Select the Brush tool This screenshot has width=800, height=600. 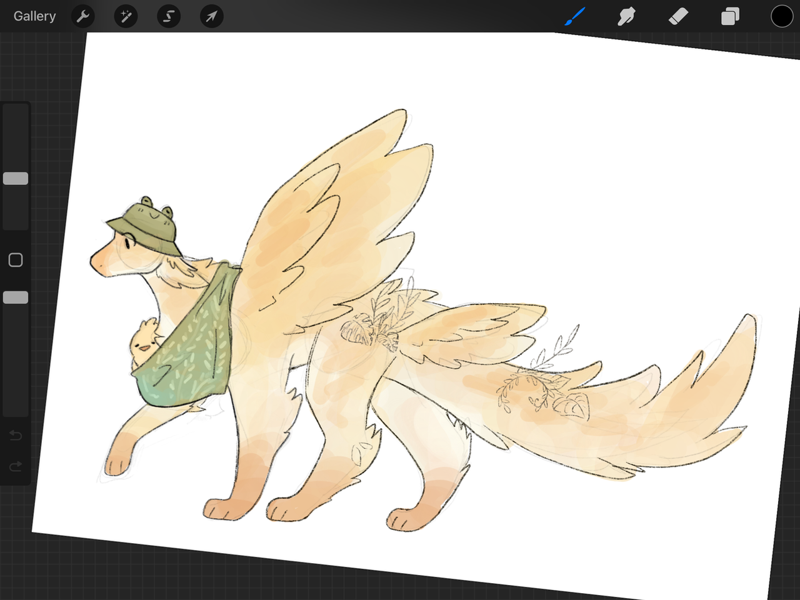[x=574, y=16]
